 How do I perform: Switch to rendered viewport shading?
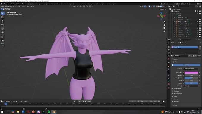(x=163, y=7)
